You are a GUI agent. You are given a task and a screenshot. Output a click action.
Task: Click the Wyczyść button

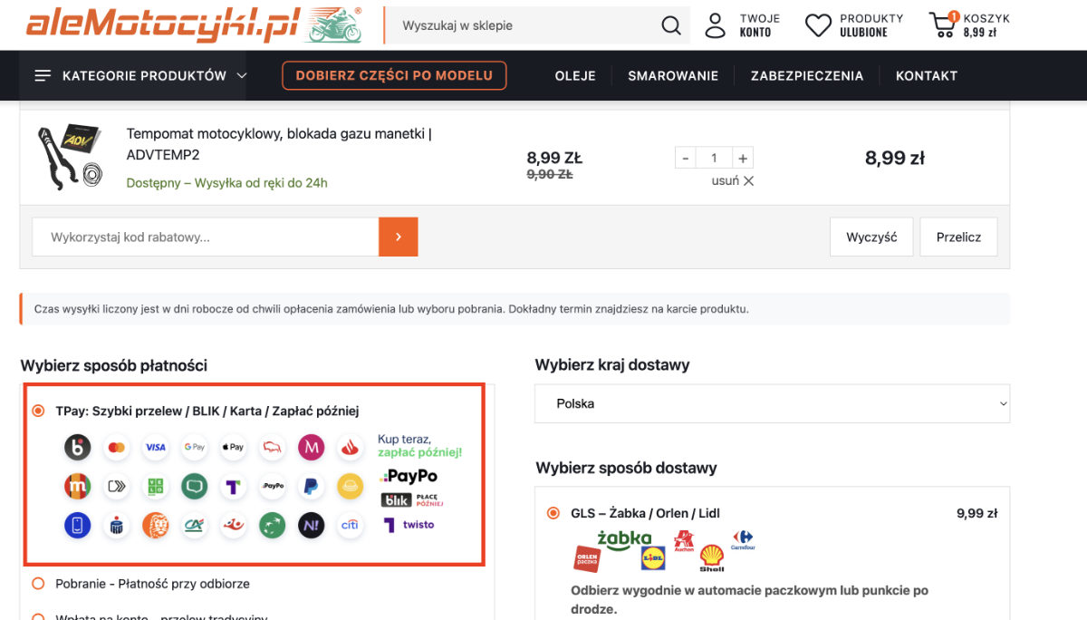[x=871, y=237]
